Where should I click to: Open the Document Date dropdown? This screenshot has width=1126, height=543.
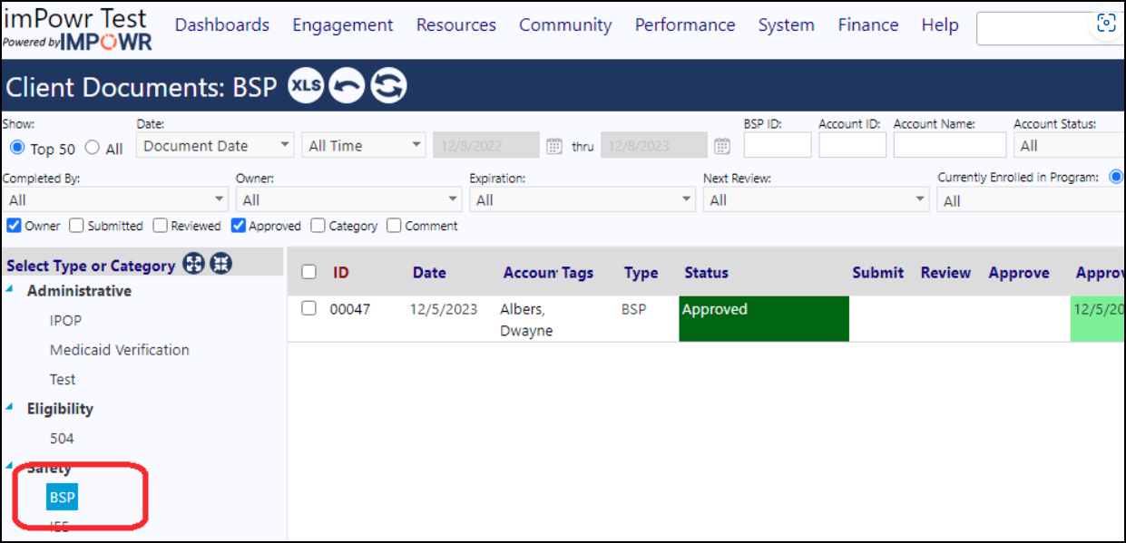[x=215, y=145]
